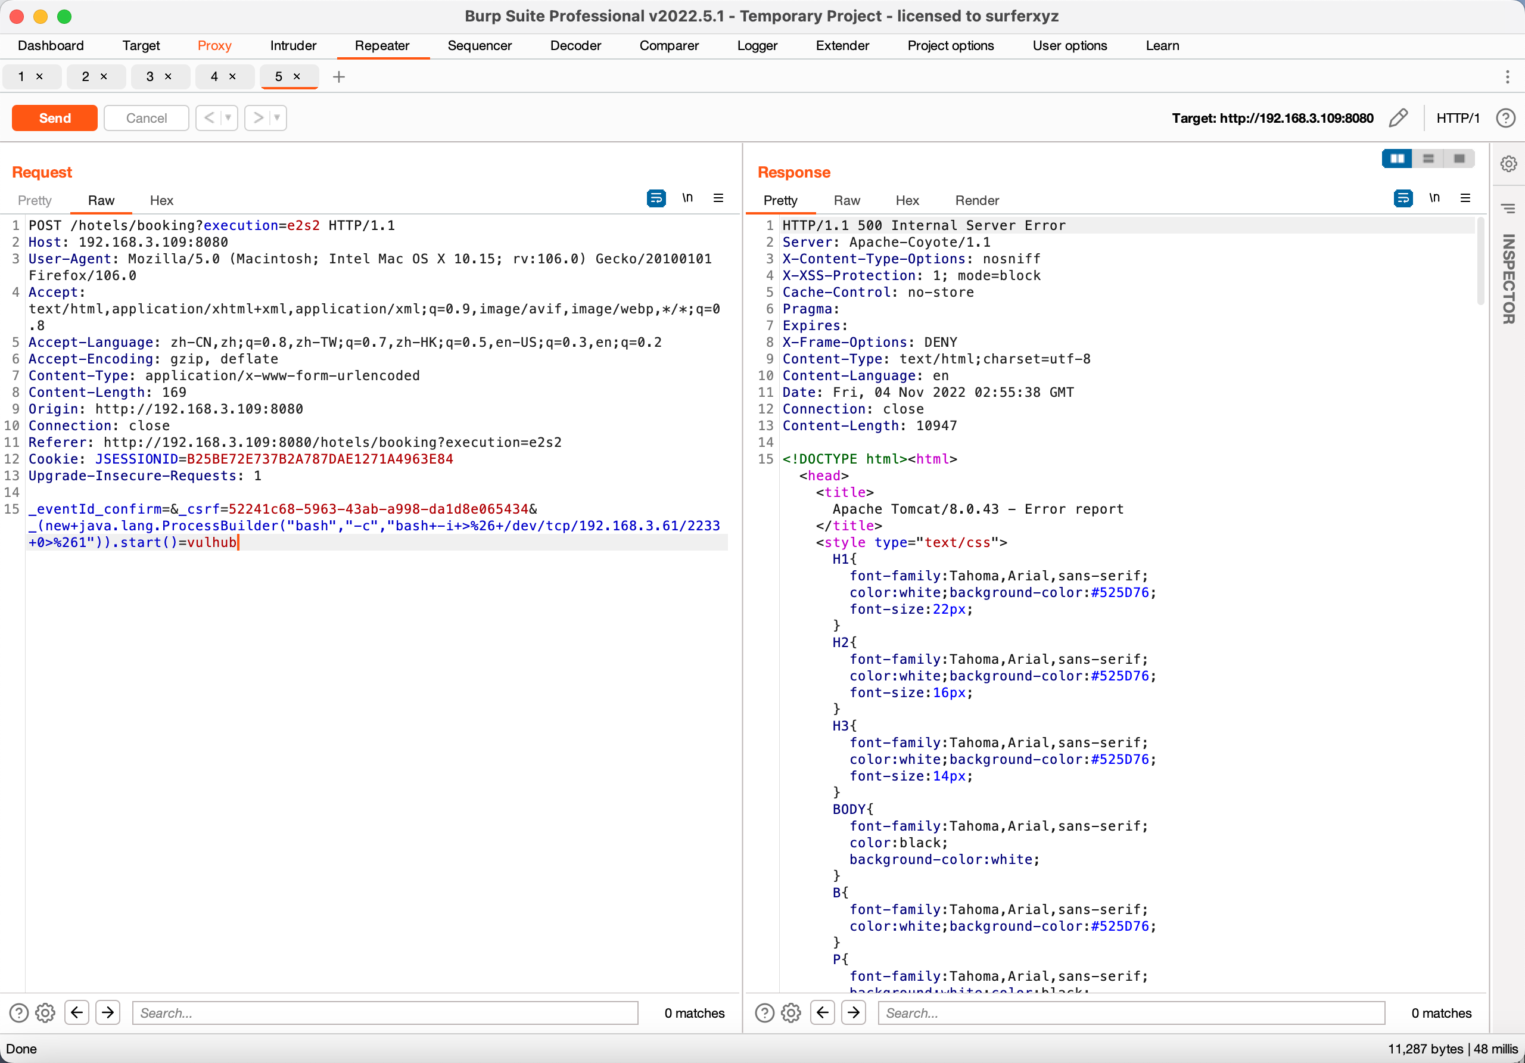This screenshot has width=1525, height=1063.
Task: Click the Cancel button
Action: point(146,117)
